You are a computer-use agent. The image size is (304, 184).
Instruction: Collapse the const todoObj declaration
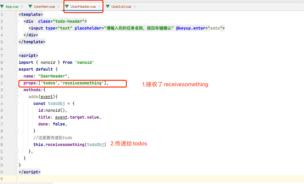[17, 103]
